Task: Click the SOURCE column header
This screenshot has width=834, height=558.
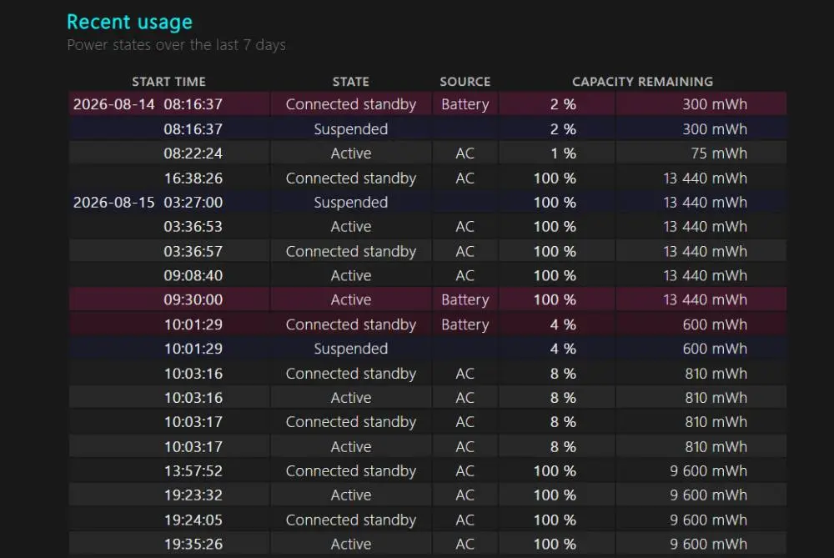Action: click(x=465, y=82)
